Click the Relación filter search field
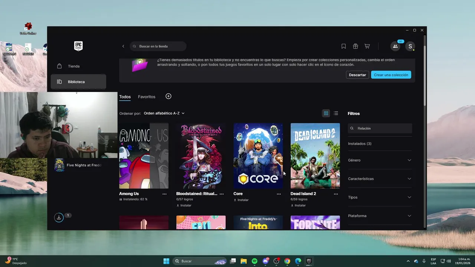The width and height of the screenshot is (475, 267). pyautogui.click(x=380, y=128)
